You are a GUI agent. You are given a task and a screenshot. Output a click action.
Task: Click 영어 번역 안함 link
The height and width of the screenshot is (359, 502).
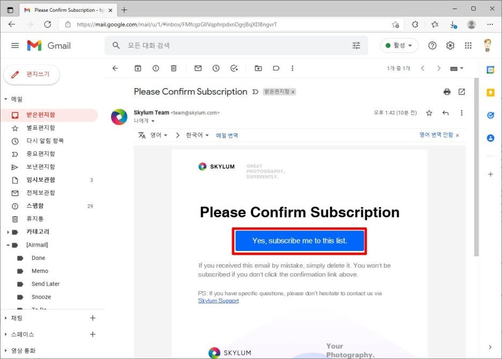437,135
